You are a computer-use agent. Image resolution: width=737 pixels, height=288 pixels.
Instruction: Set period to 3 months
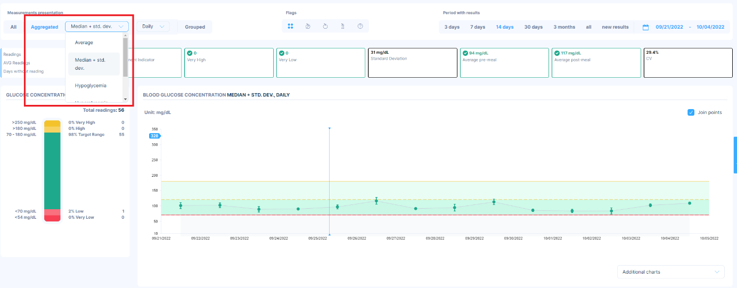(x=564, y=27)
